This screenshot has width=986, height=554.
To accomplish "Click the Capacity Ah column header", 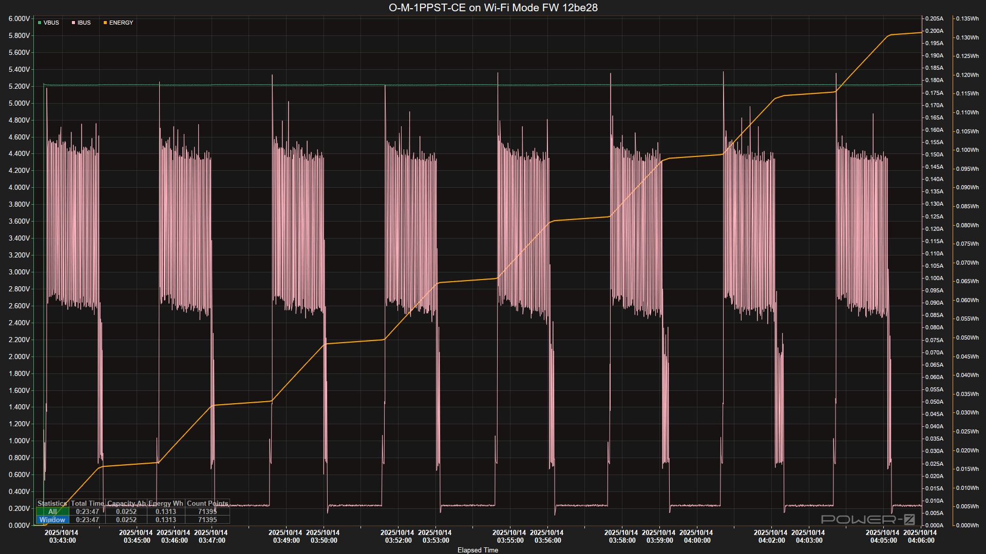I will [126, 503].
